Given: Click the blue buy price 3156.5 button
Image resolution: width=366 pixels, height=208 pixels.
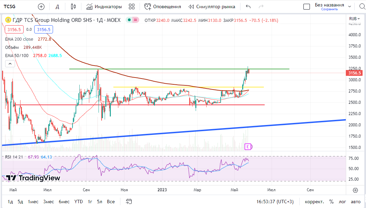Looking at the screenshot, I should (44, 29).
